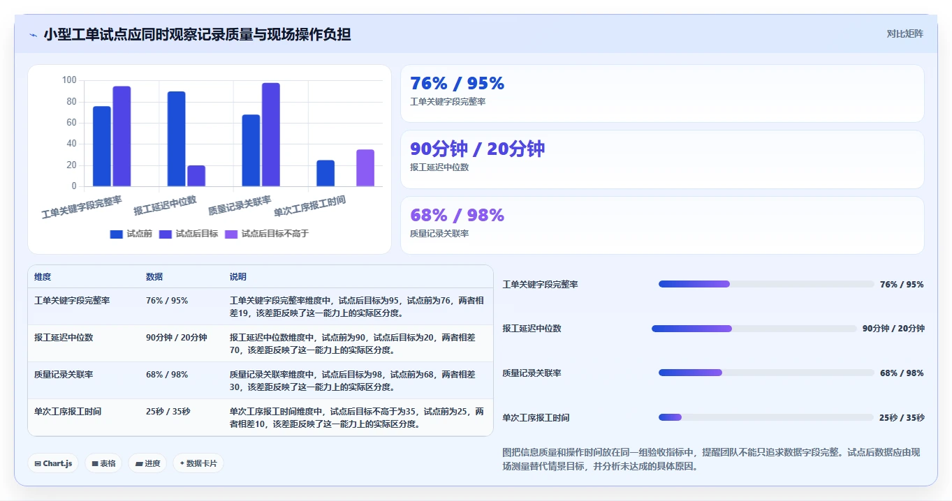Image resolution: width=952 pixels, height=501 pixels.
Task: Click the x-axis label 质量记录关联率
Action: (x=240, y=205)
